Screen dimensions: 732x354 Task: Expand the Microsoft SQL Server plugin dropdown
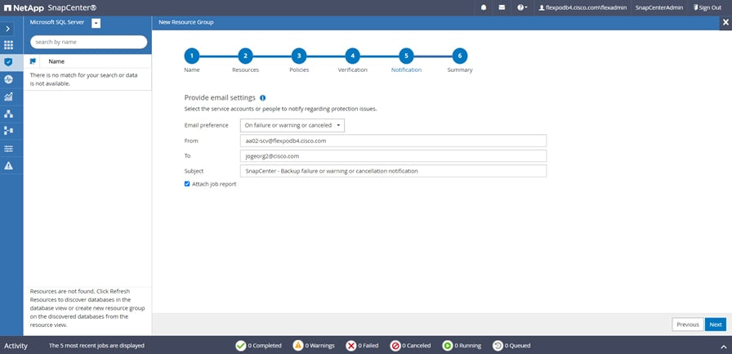[x=96, y=23]
